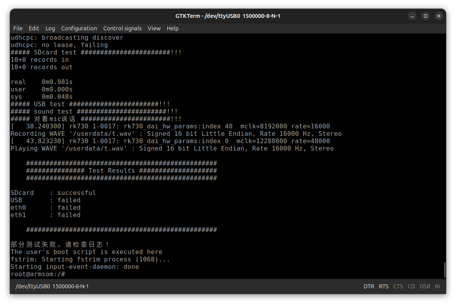The image size is (456, 305).
Task: Expand the Control signals menu
Action: click(122, 28)
